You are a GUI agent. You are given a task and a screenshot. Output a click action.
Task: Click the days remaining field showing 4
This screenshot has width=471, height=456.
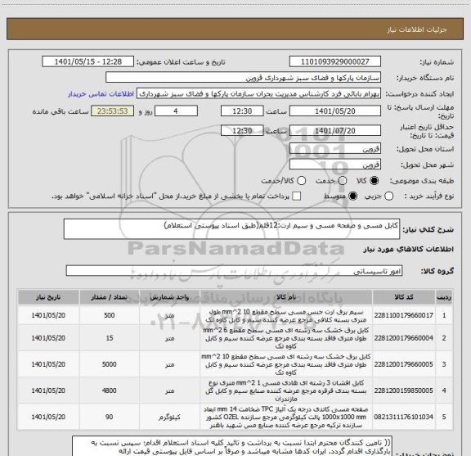click(176, 111)
